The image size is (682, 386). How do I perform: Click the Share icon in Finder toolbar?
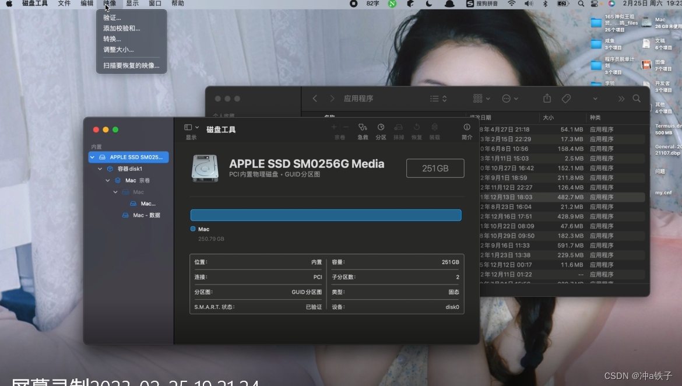pos(547,99)
